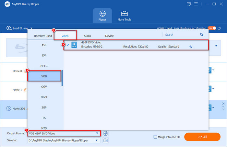Expand the Movie 0 format dropdown arrow

point(213,70)
